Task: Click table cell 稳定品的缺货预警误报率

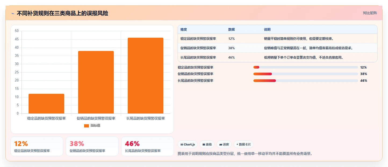Action: click(x=198, y=39)
